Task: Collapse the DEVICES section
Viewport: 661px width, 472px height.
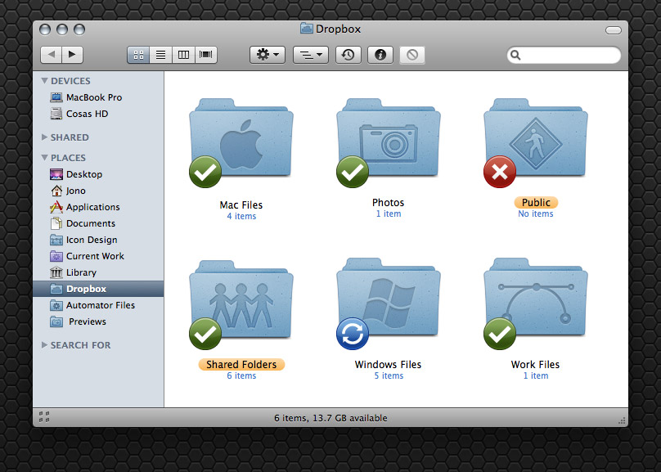Action: 44,80
